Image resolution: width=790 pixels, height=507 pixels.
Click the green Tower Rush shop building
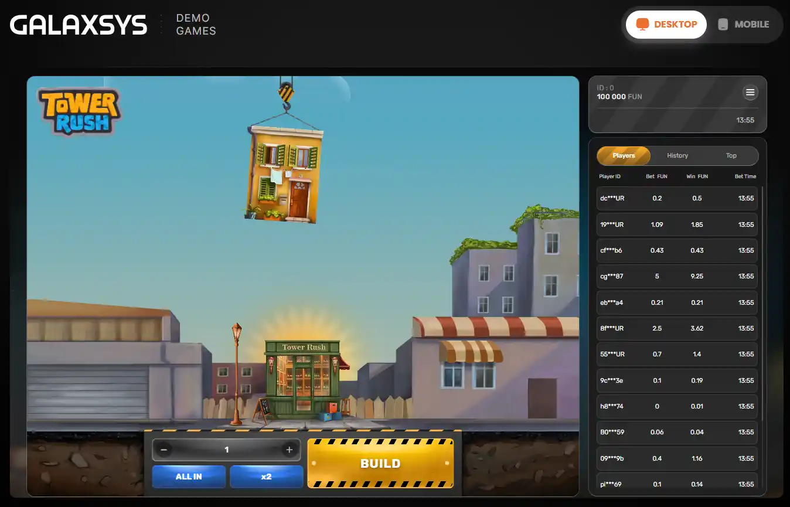pyautogui.click(x=302, y=378)
